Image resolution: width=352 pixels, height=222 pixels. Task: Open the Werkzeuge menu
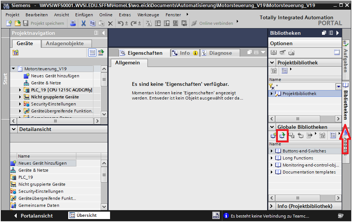[x=148, y=15]
